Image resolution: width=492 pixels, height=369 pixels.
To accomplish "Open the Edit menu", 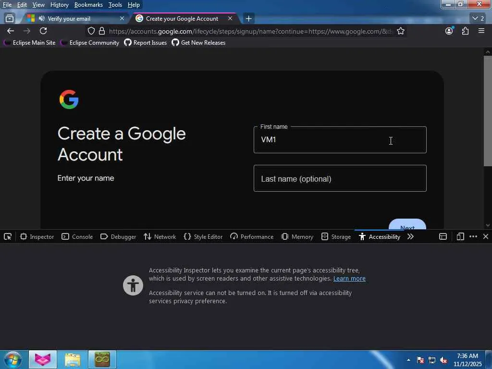I will pyautogui.click(x=22, y=5).
